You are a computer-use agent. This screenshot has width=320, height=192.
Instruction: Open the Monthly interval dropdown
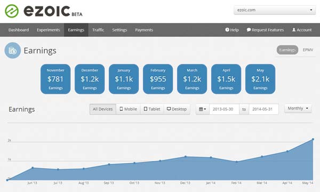(298, 108)
